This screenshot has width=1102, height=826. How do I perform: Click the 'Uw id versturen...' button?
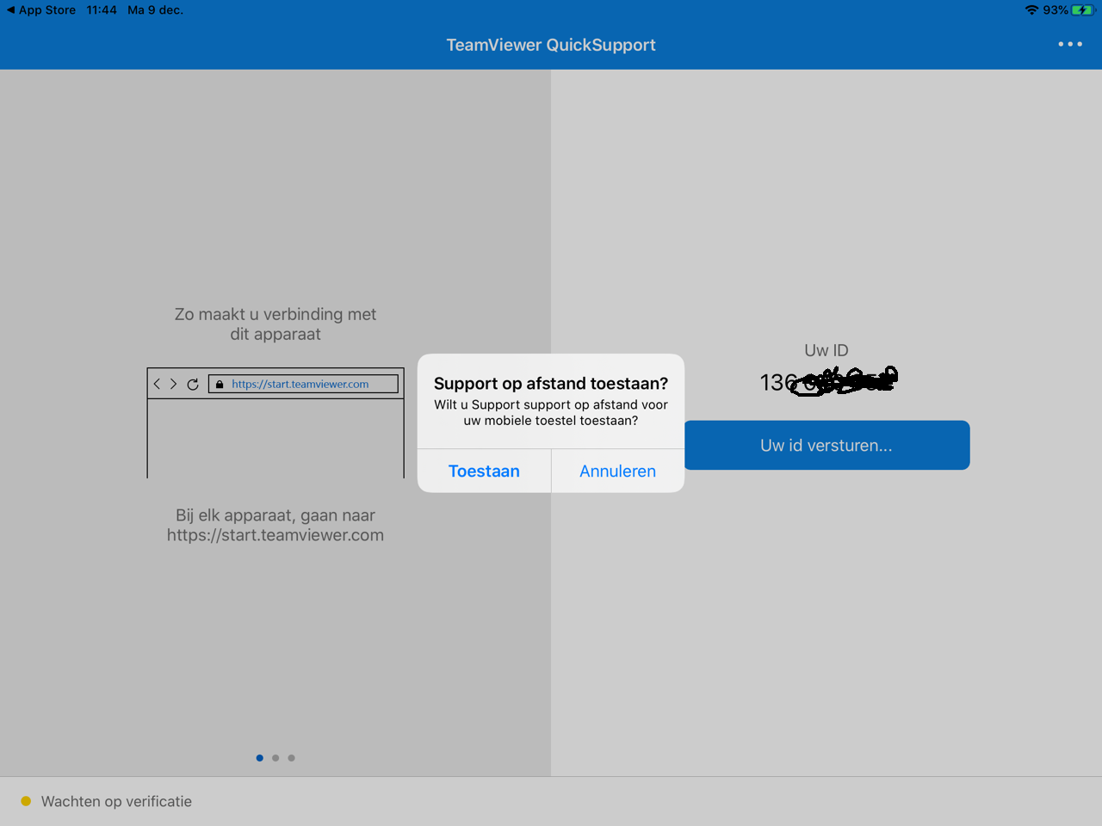[826, 445]
